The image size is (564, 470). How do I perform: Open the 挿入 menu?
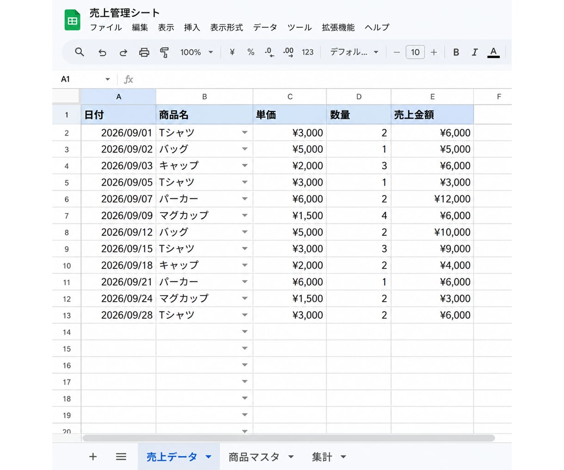coord(192,27)
